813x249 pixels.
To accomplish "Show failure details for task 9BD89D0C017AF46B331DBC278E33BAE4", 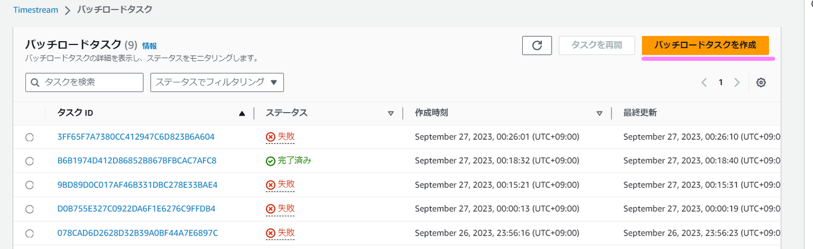I will point(281,185).
